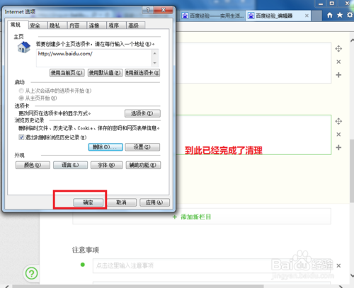Switch to the 常规 tab

[x=16, y=25]
